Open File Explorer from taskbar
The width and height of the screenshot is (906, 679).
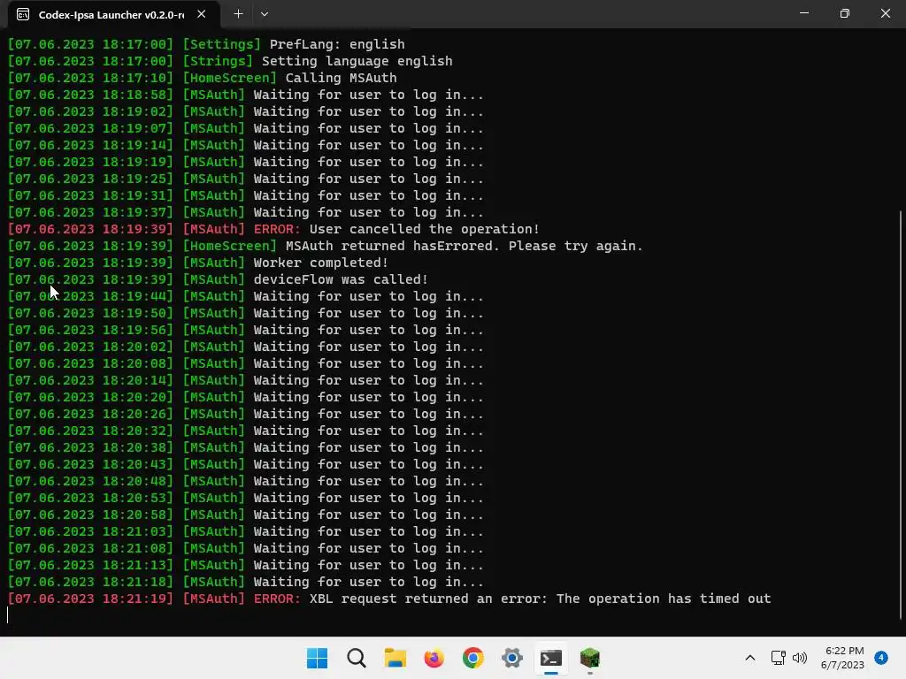395,658
